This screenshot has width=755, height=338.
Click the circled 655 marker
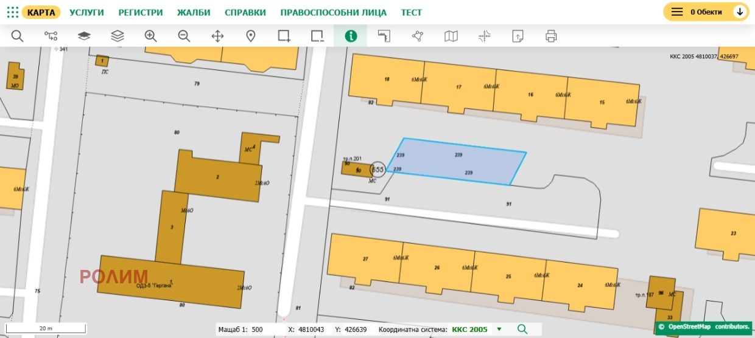click(377, 169)
